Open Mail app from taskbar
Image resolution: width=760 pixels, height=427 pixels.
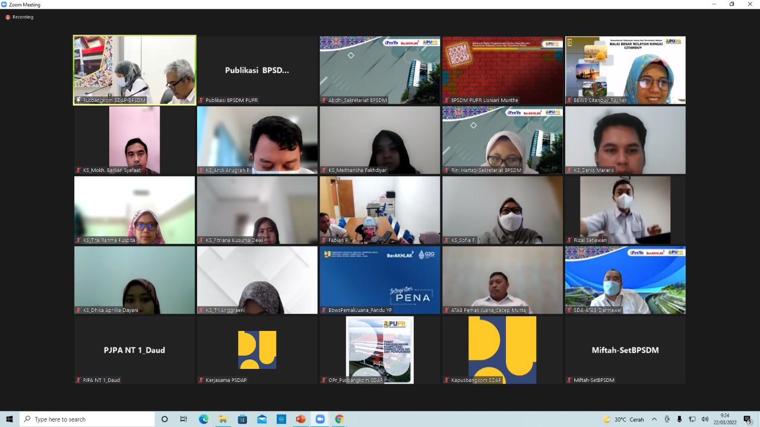point(262,419)
